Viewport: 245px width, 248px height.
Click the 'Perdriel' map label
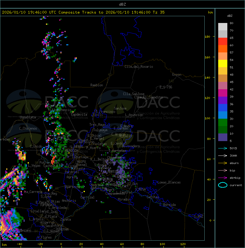click(x=72, y=172)
